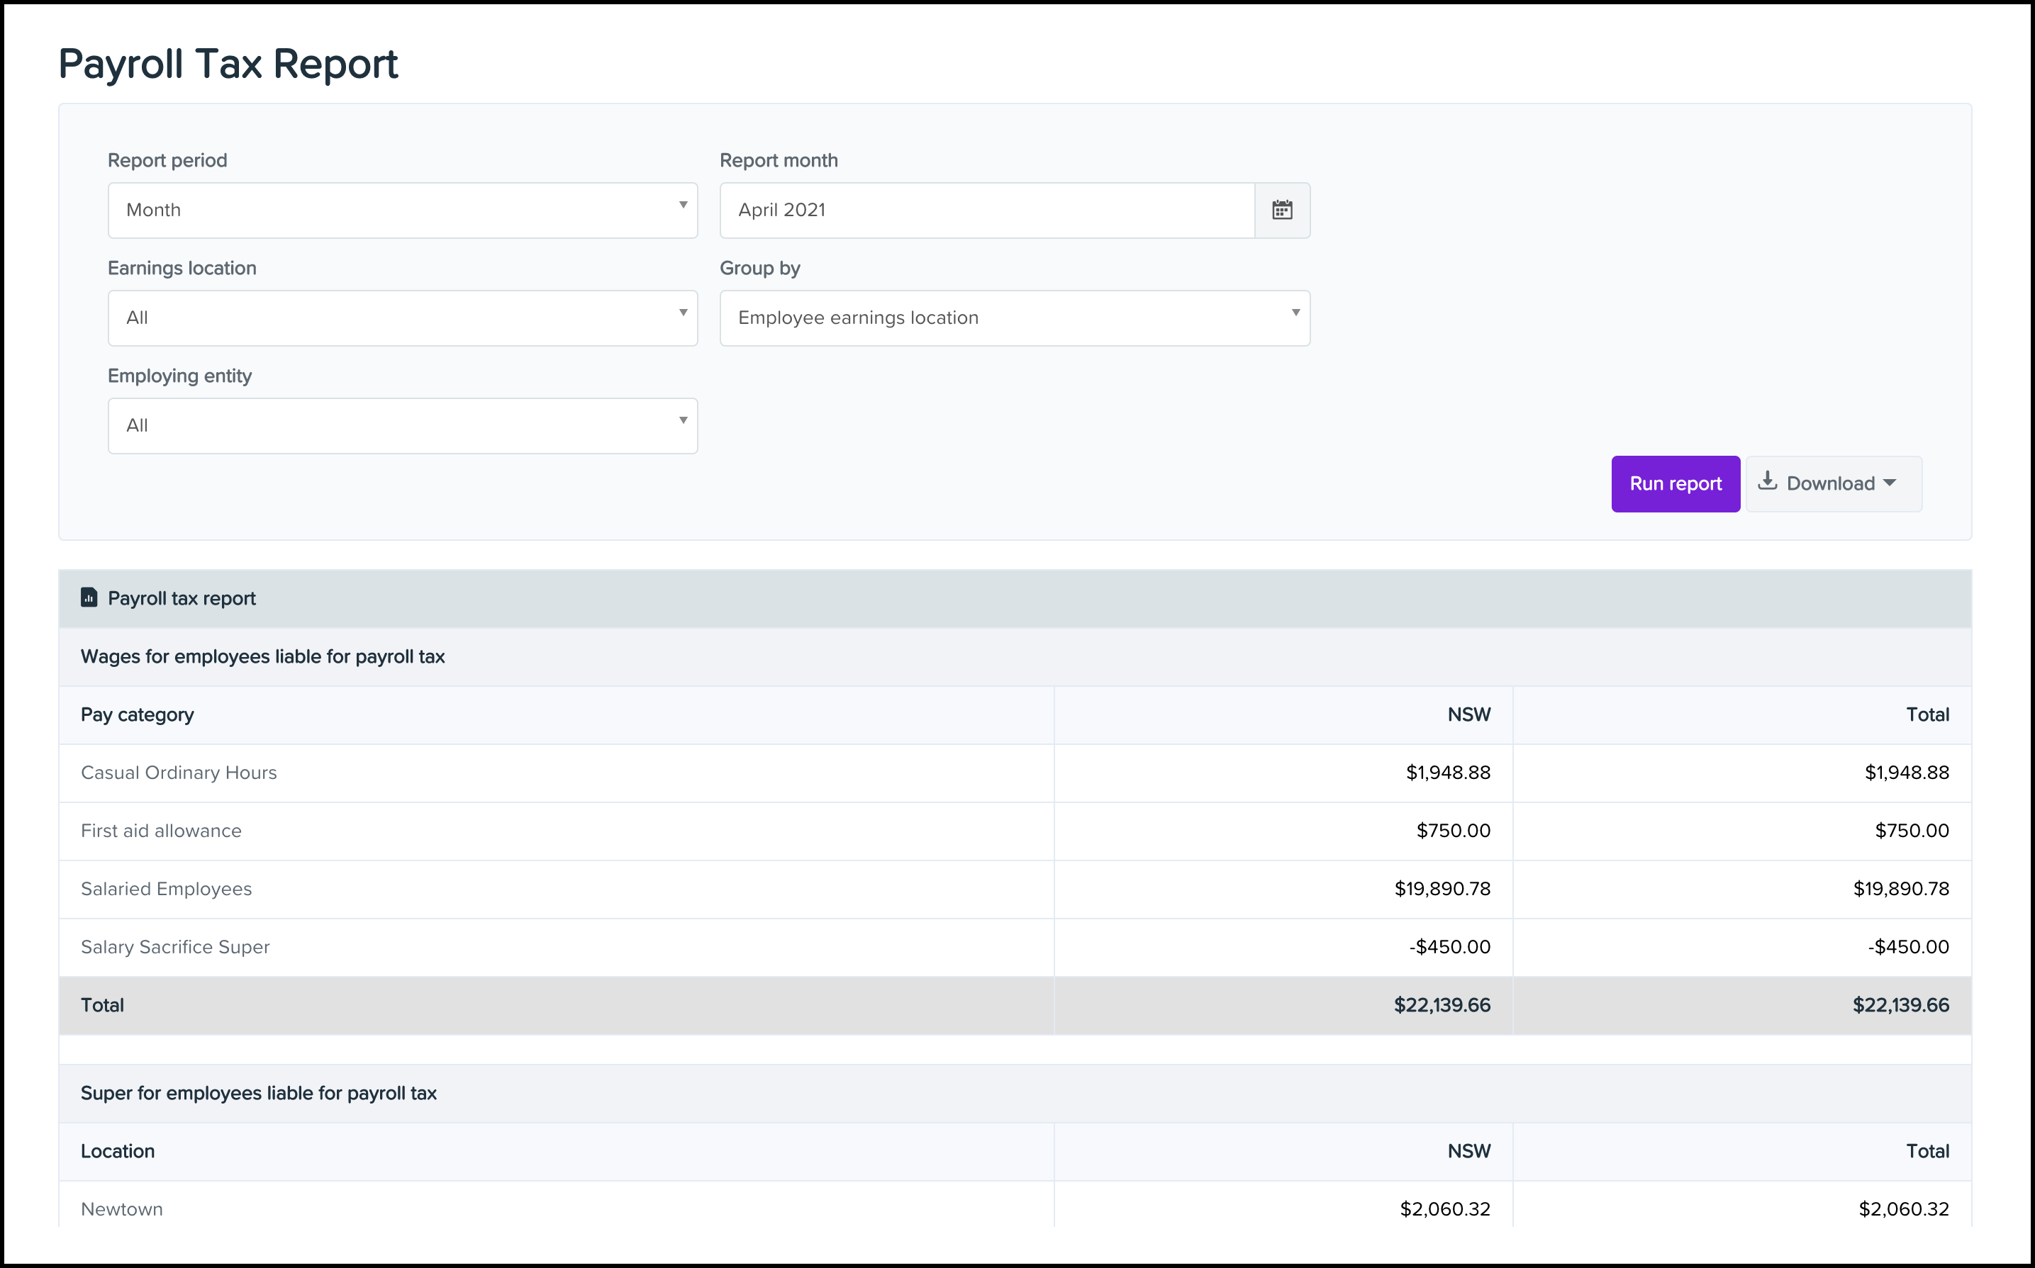Open the Earnings location dropdown
The image size is (2035, 1268).
[403, 318]
